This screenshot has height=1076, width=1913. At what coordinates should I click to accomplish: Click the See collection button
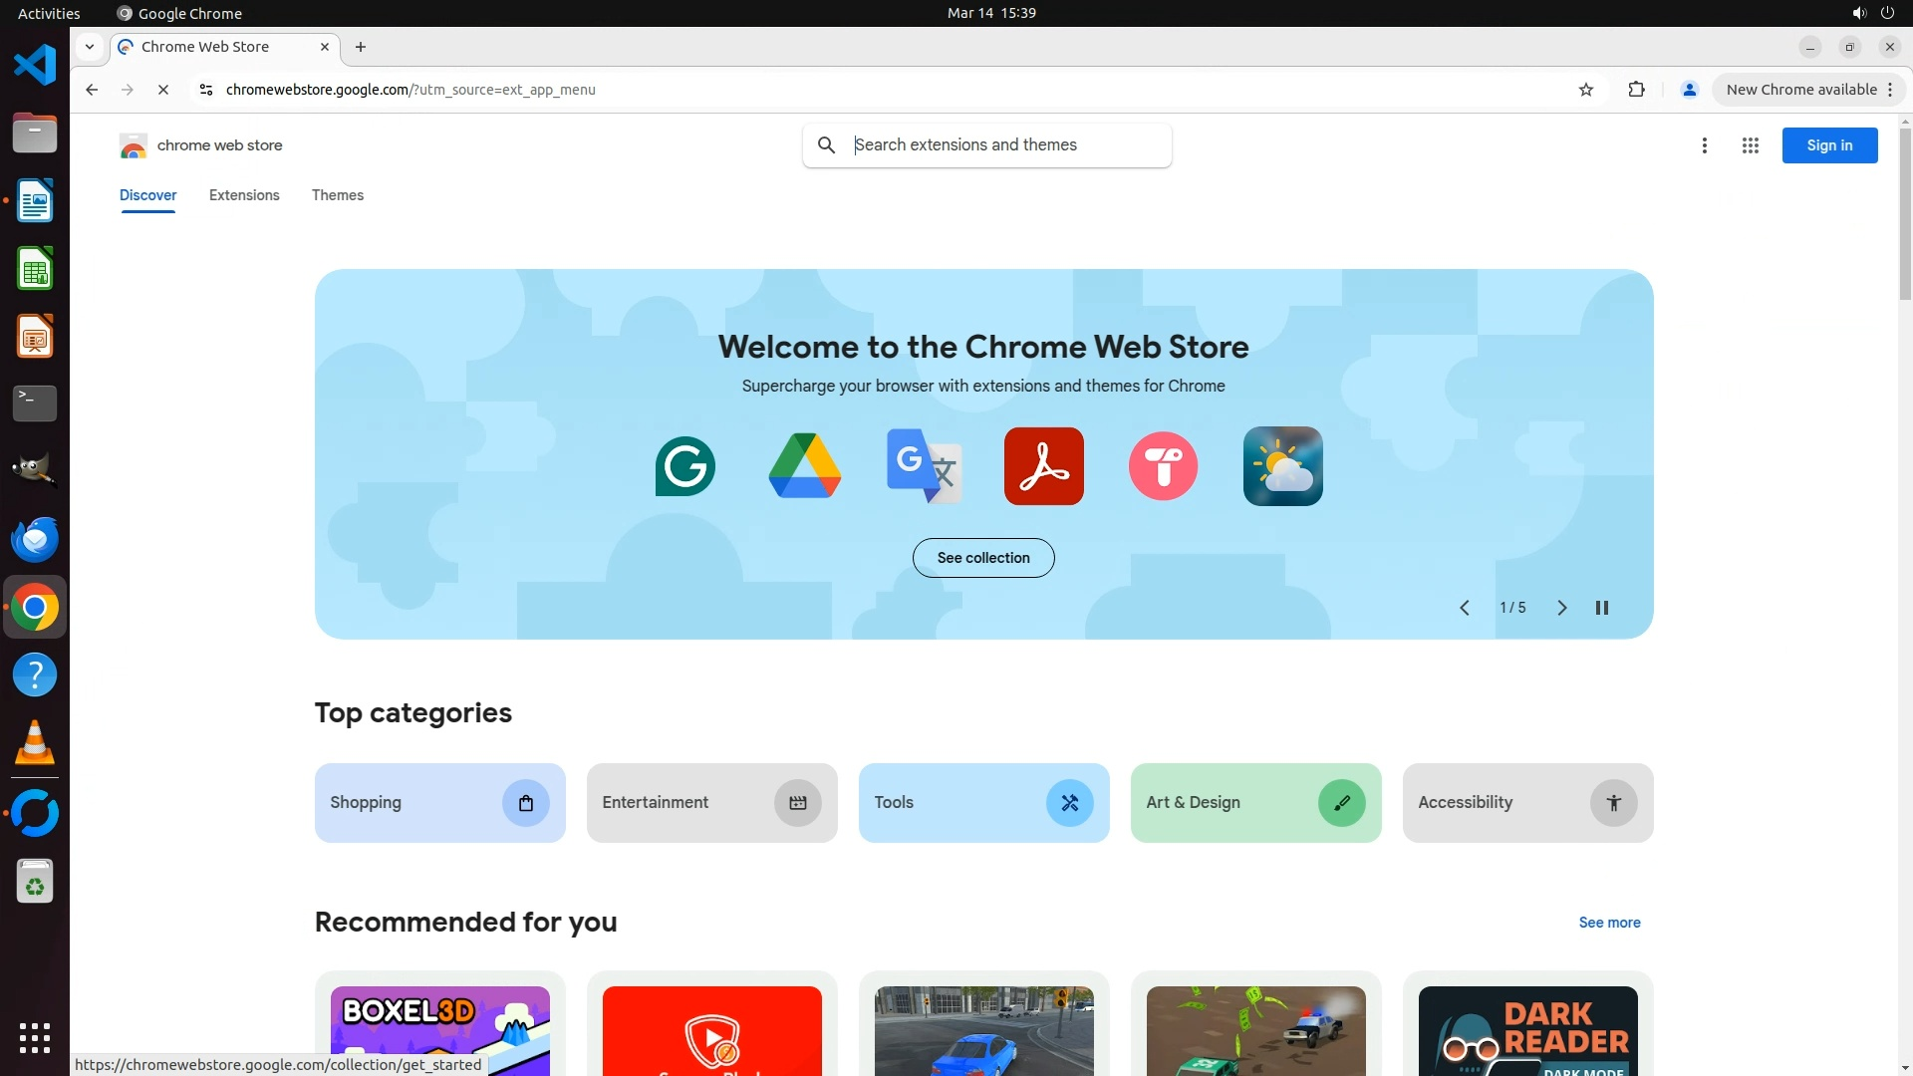983,558
